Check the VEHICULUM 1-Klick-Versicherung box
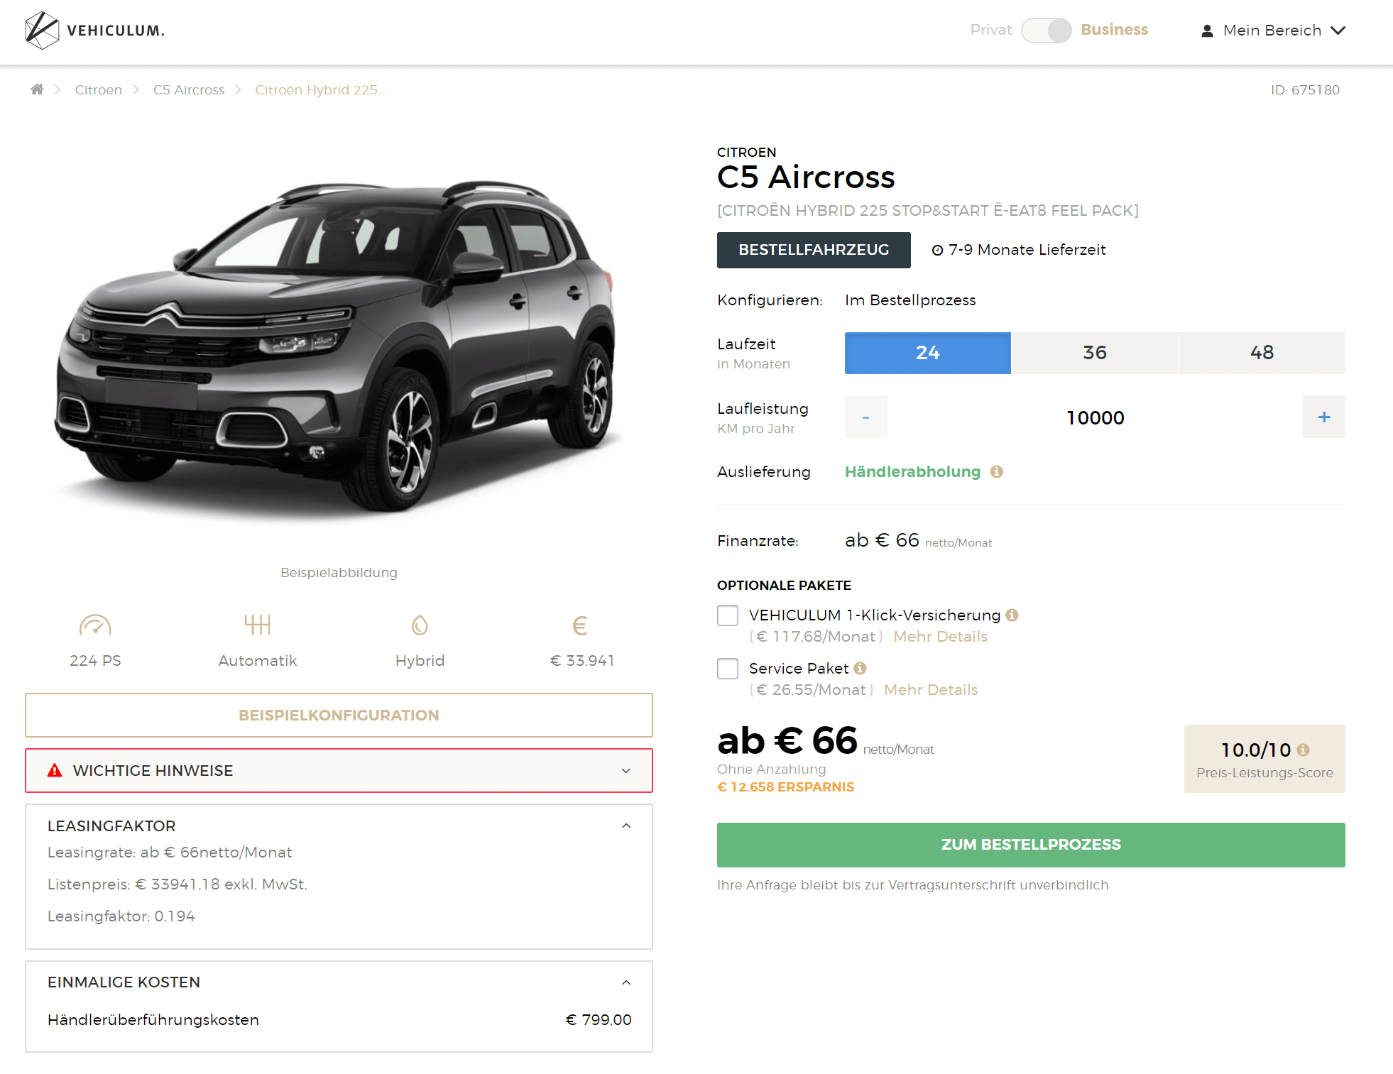Screen dimensions: 1393x1074 point(728,615)
